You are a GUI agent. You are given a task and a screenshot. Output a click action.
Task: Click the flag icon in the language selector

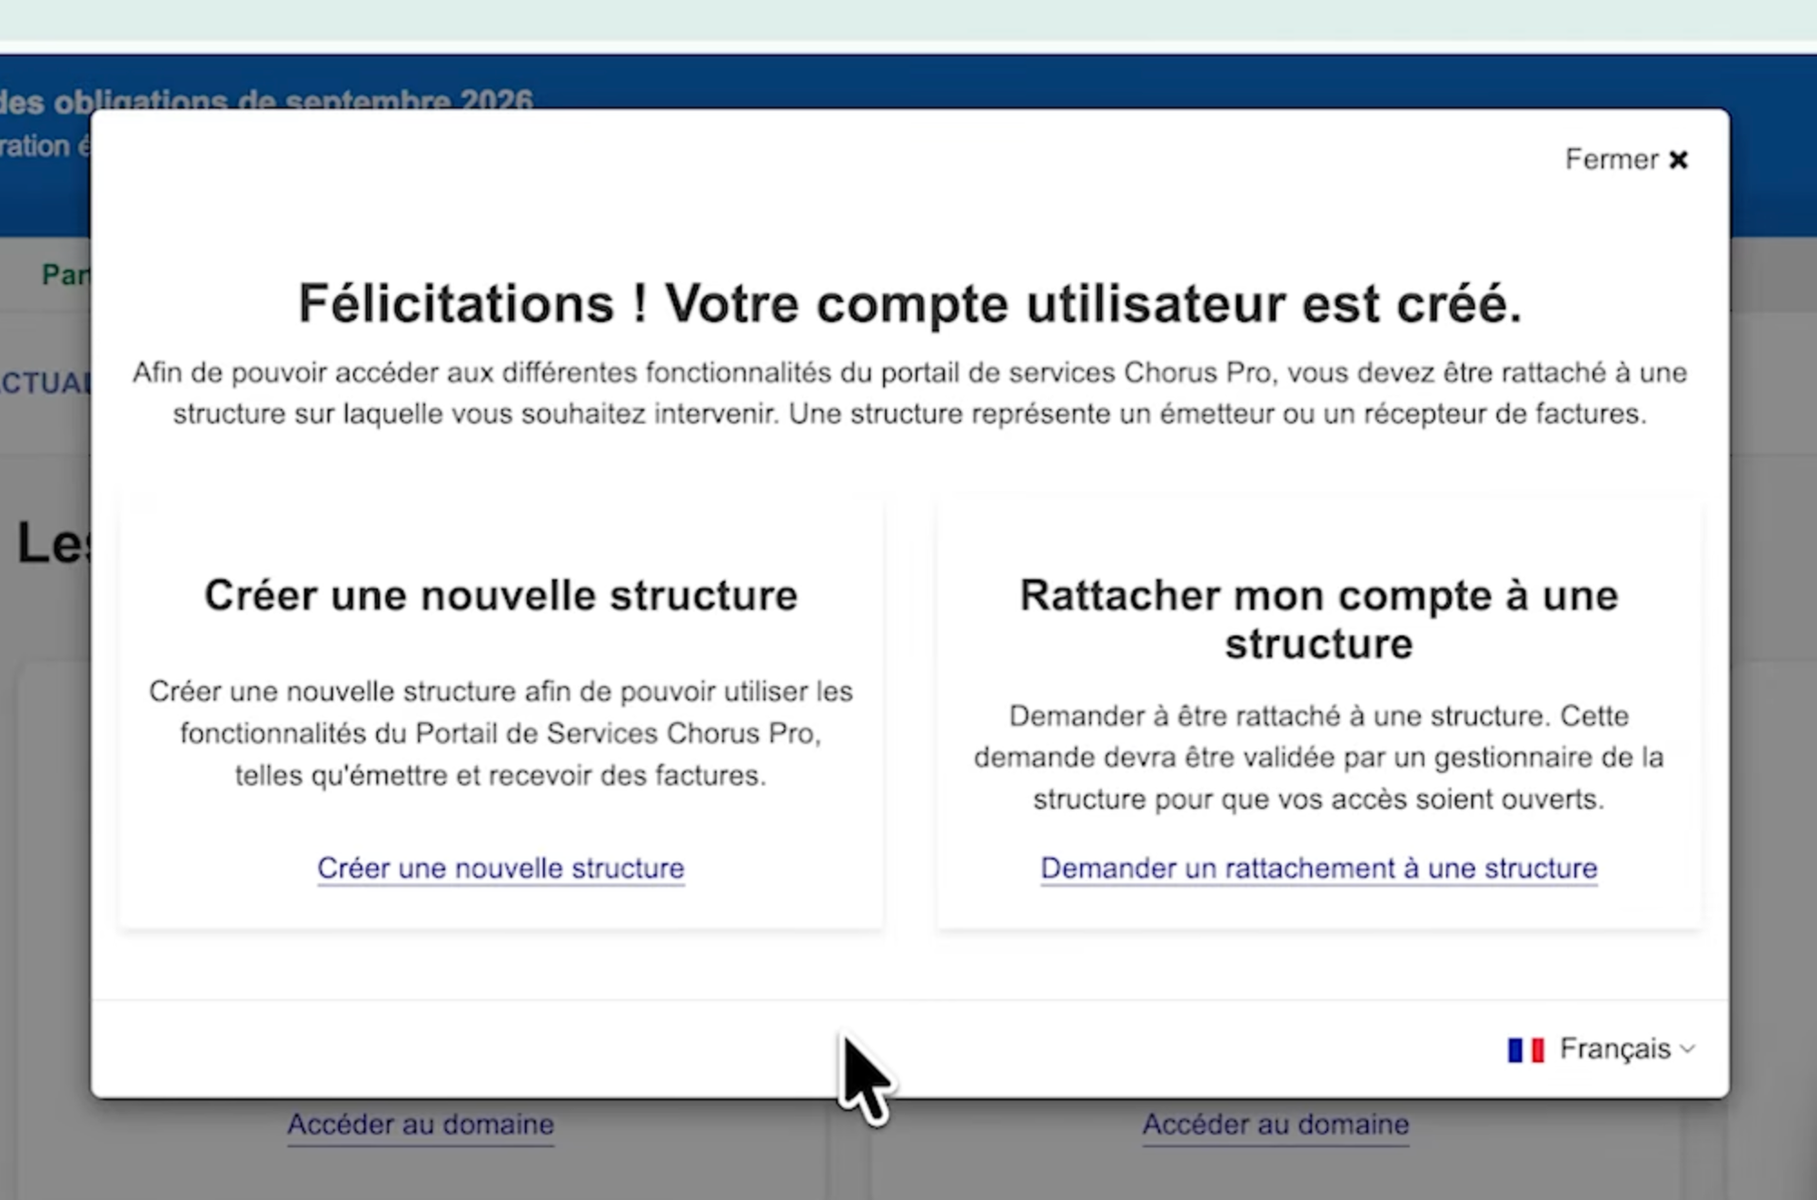(x=1524, y=1049)
